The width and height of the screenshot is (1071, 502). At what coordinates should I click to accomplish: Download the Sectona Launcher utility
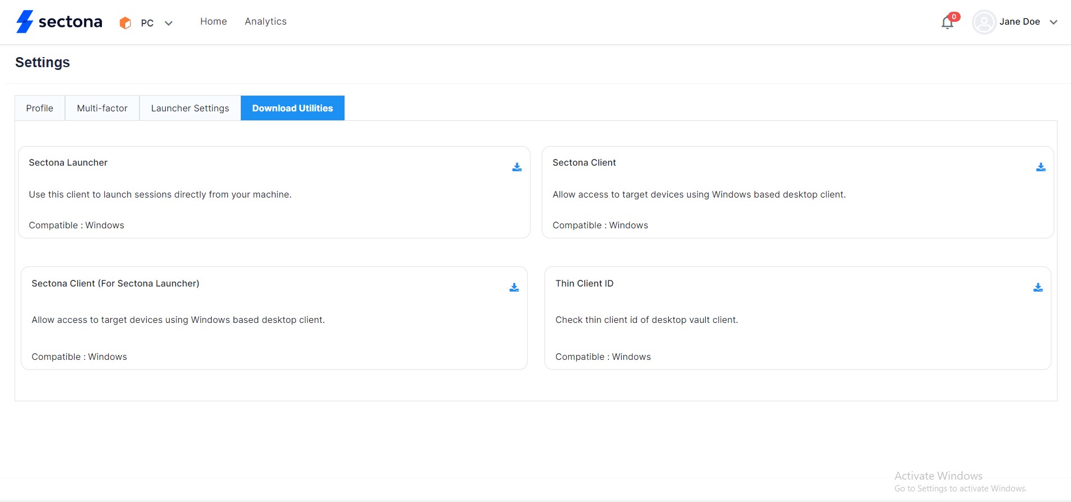click(516, 167)
